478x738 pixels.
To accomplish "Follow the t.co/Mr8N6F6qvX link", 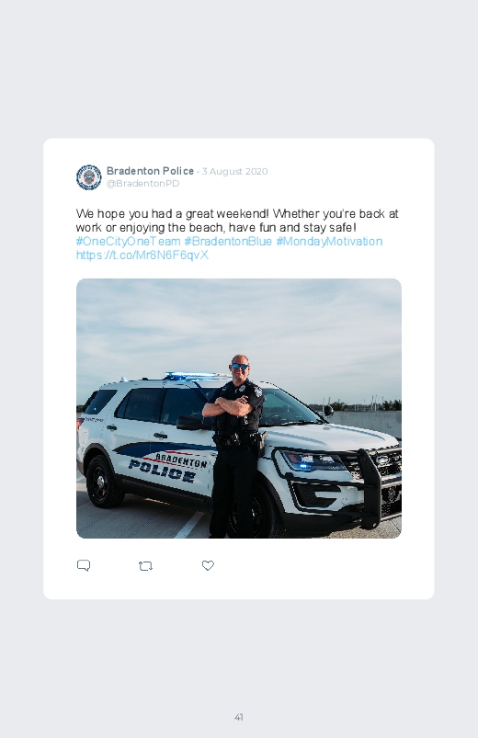I will point(142,255).
